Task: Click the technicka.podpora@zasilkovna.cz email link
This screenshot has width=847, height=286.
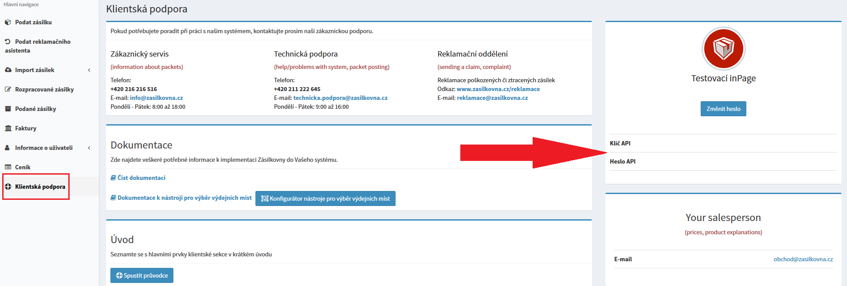Action: (x=340, y=98)
